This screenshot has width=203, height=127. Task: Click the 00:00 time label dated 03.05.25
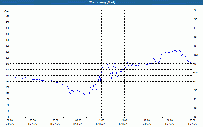(x=192, y=120)
